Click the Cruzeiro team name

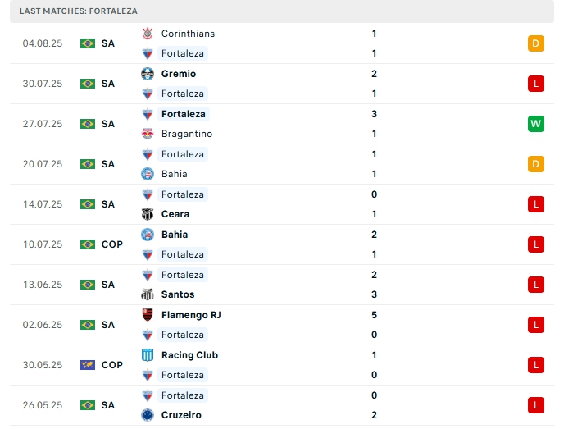[x=180, y=415]
